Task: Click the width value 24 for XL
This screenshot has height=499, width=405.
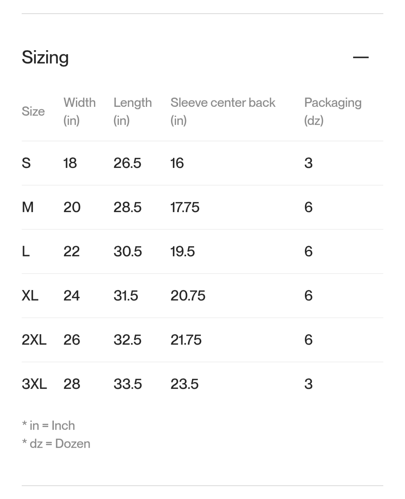Action: [x=72, y=296]
